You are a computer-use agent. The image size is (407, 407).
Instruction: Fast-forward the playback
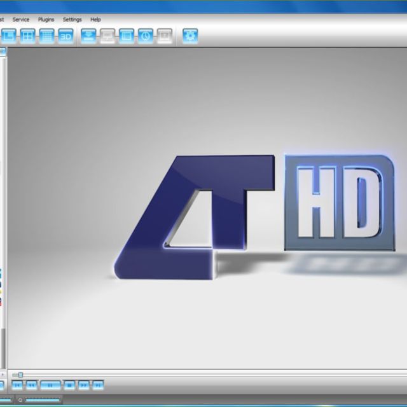click(x=84, y=385)
